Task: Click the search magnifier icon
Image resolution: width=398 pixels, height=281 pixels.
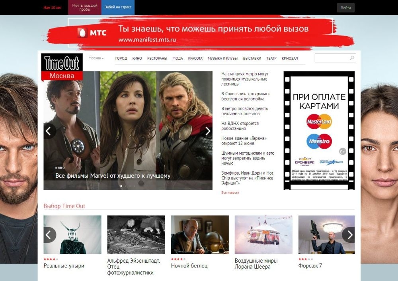Action: pos(352,58)
